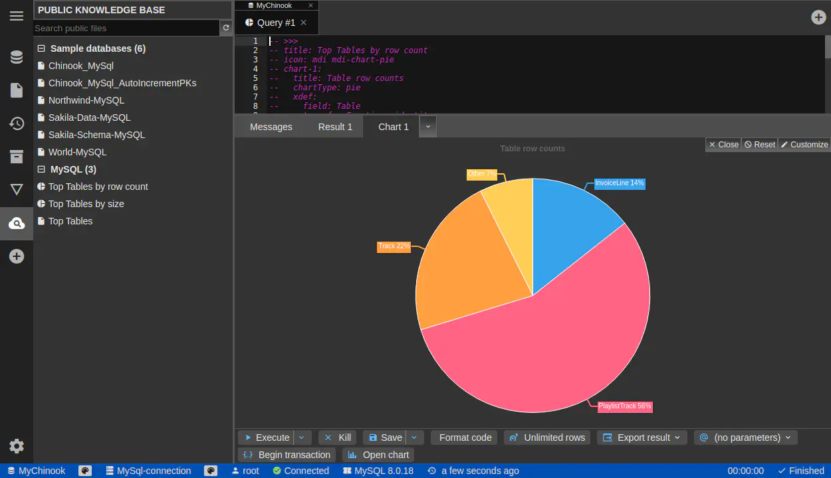Open the hamburger main menu
Image resolution: width=831 pixels, height=478 pixels.
17,16
